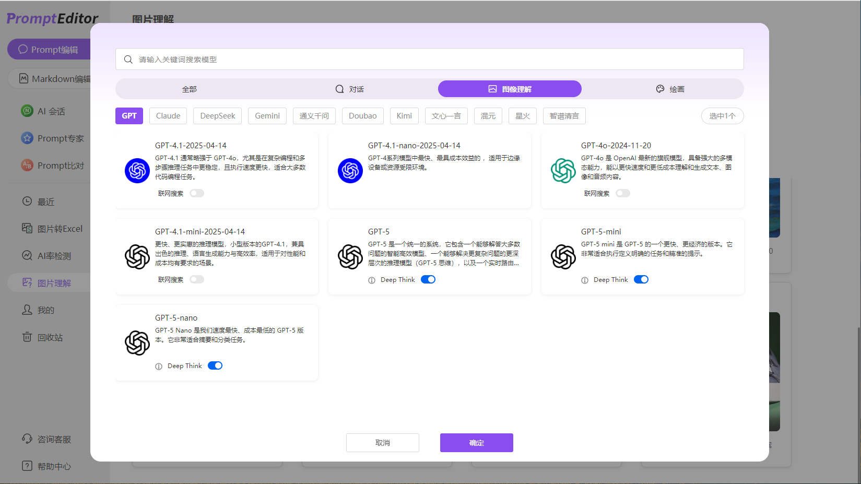Enable 联网搜索 for GPT-4.1-2025-04-14
The height and width of the screenshot is (484, 861).
(x=197, y=194)
